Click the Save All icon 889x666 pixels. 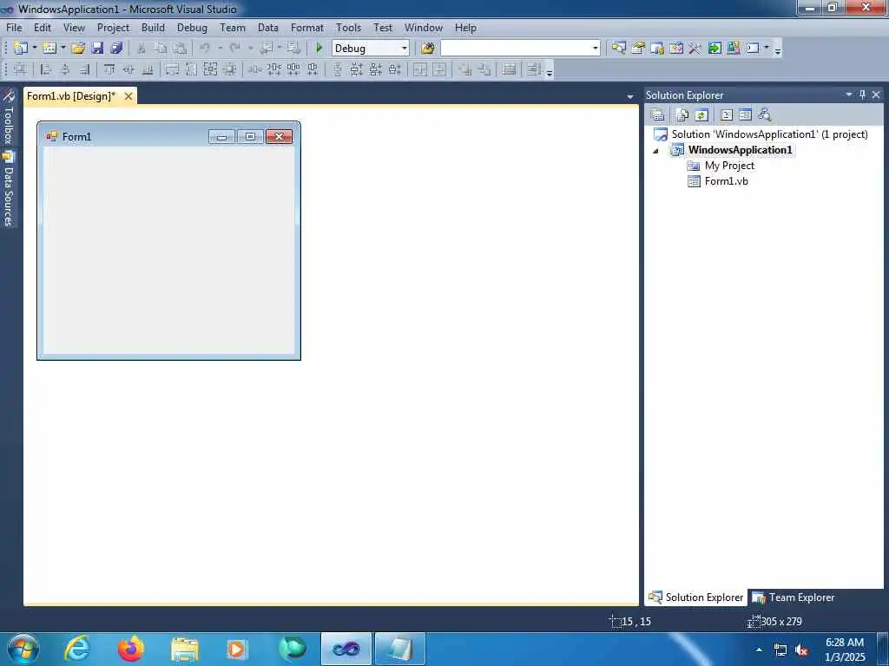tap(117, 49)
